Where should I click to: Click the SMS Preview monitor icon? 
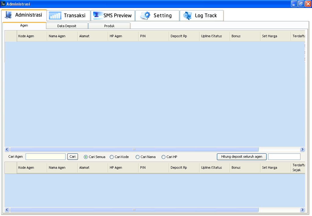(97, 15)
